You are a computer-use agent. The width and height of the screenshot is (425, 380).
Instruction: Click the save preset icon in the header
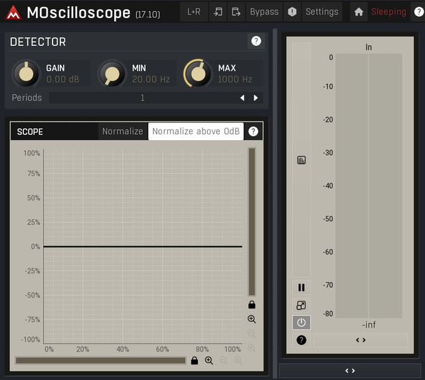(236, 12)
